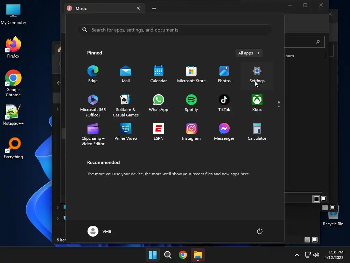The height and width of the screenshot is (263, 350).
Task: Open the Calendar pinned app
Action: coord(159,75)
